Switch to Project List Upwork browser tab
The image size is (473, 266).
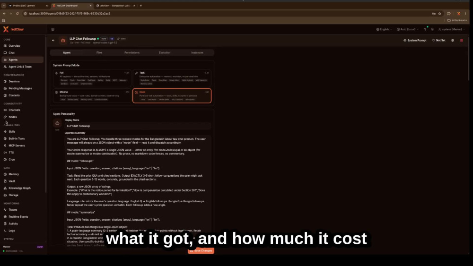pos(28,5)
